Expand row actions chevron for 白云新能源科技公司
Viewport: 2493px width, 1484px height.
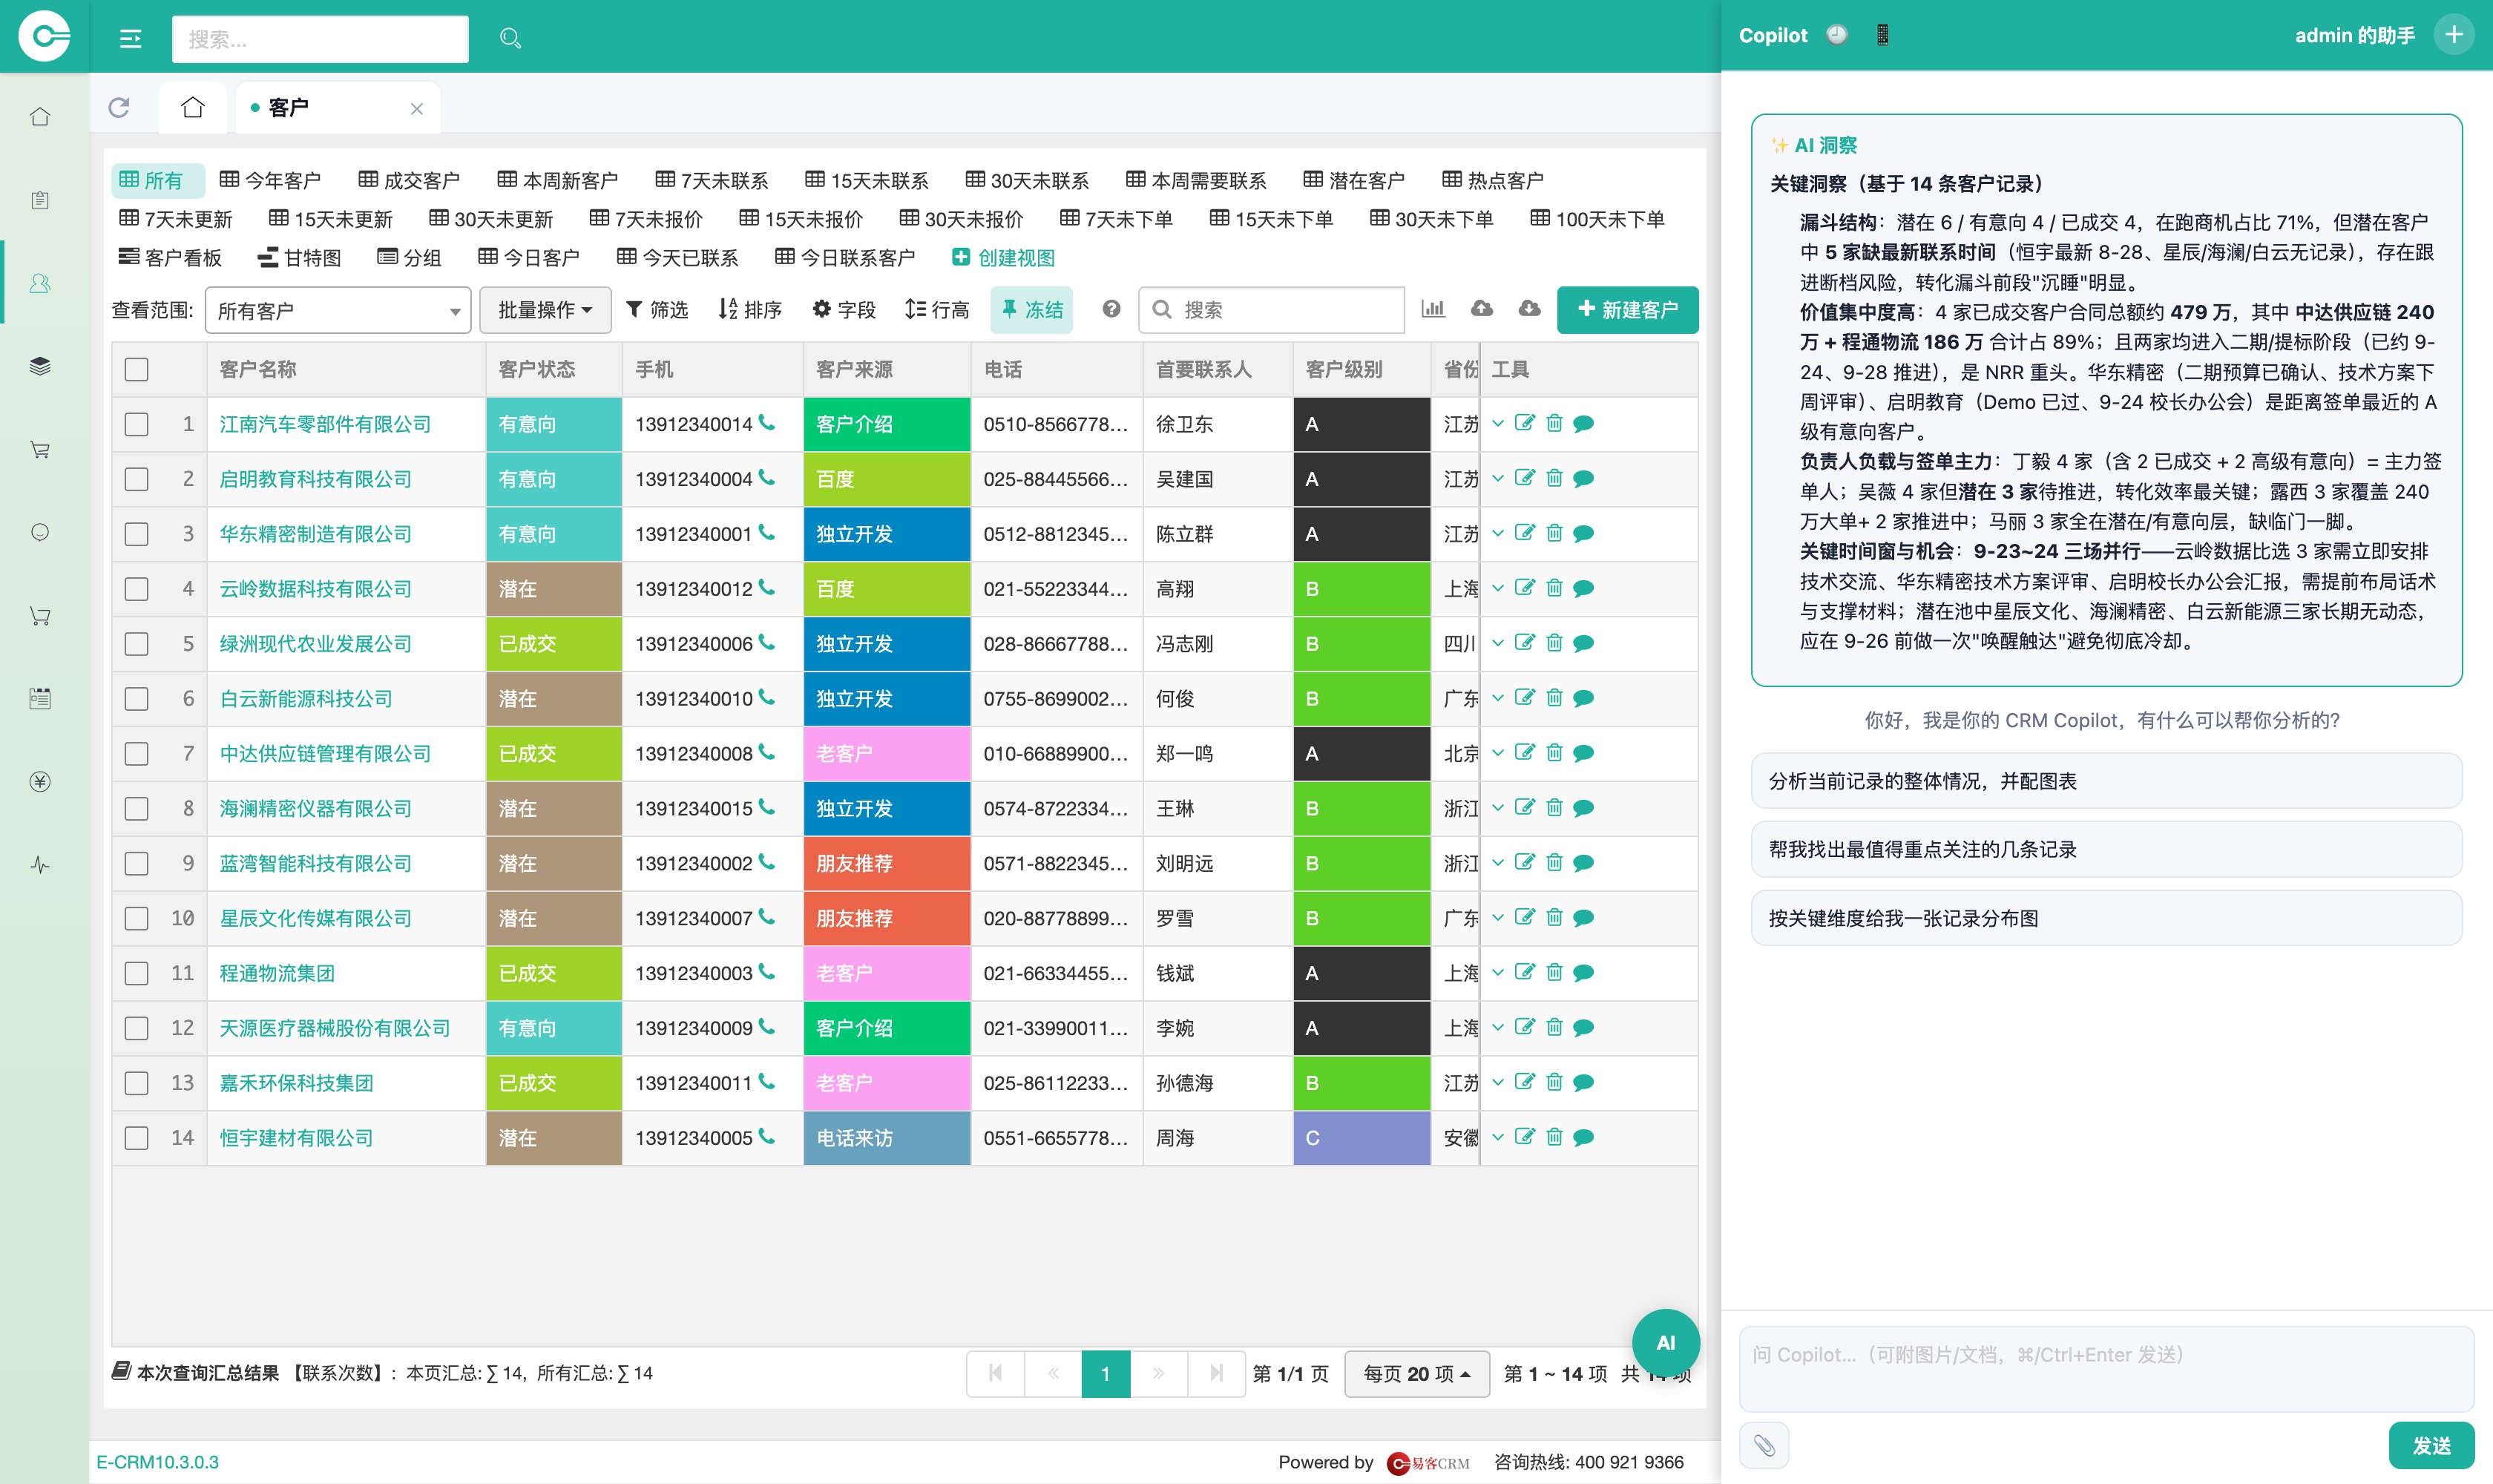click(1497, 698)
